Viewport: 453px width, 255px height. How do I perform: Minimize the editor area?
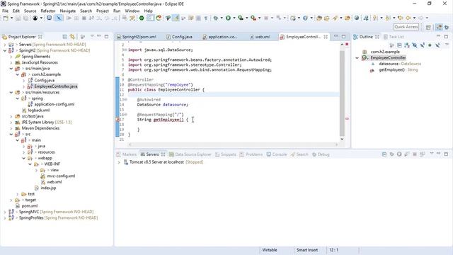[336, 36]
